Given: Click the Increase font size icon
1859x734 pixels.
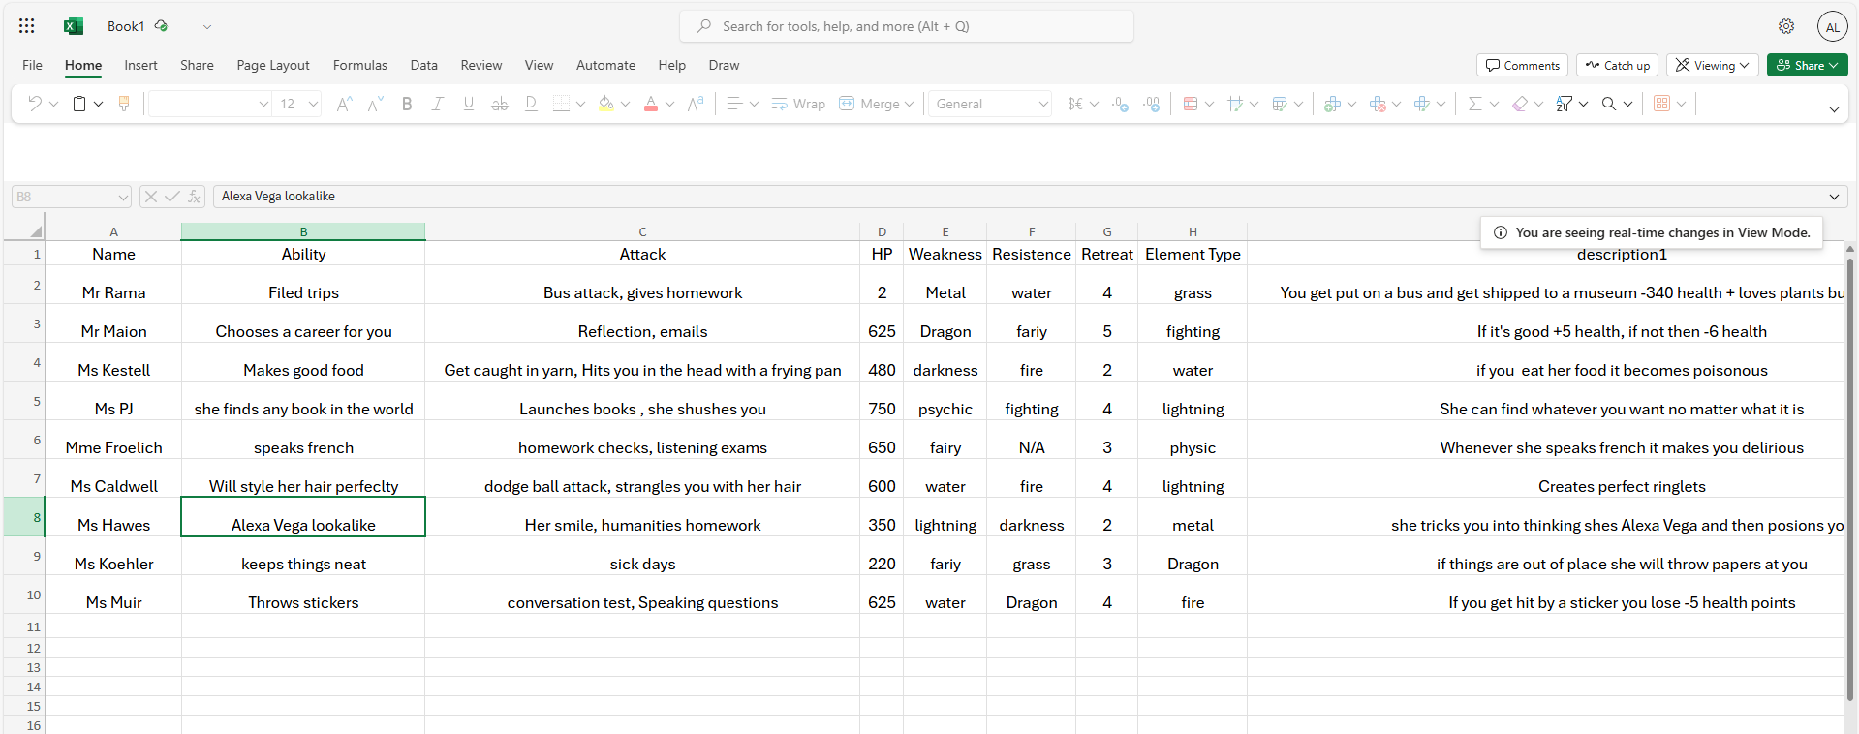Looking at the screenshot, I should (344, 104).
